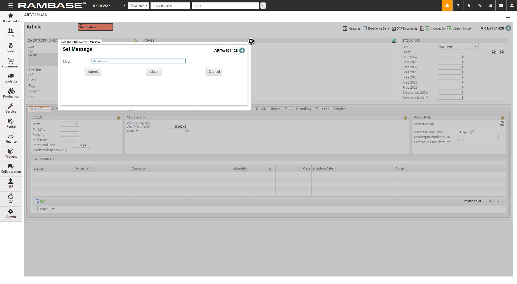This screenshot has width=517, height=284.
Task: Open the Service module in sidebar
Action: point(11,108)
